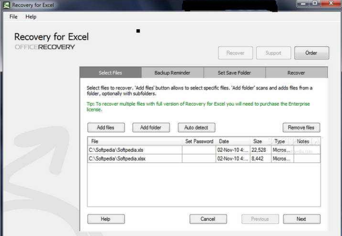Go to the Recover tab

(x=296, y=73)
